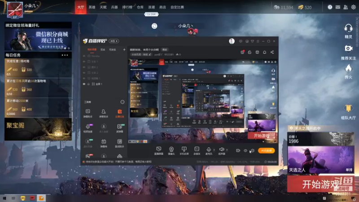Open the feedback message icon in title bar
Image resolution: width=359 pixels, height=202 pixels.
tap(241, 41)
